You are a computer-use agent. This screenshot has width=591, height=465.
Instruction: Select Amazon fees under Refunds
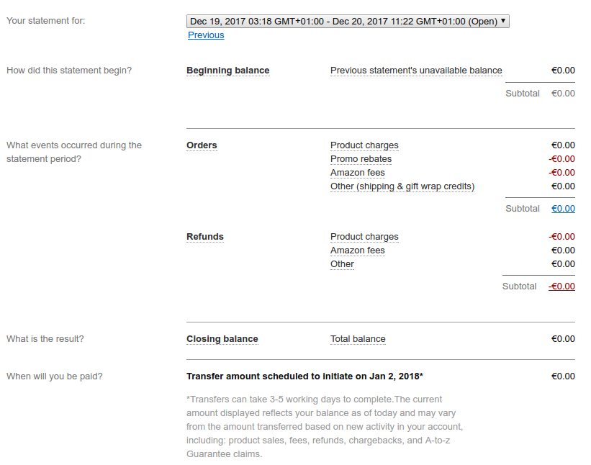point(358,250)
